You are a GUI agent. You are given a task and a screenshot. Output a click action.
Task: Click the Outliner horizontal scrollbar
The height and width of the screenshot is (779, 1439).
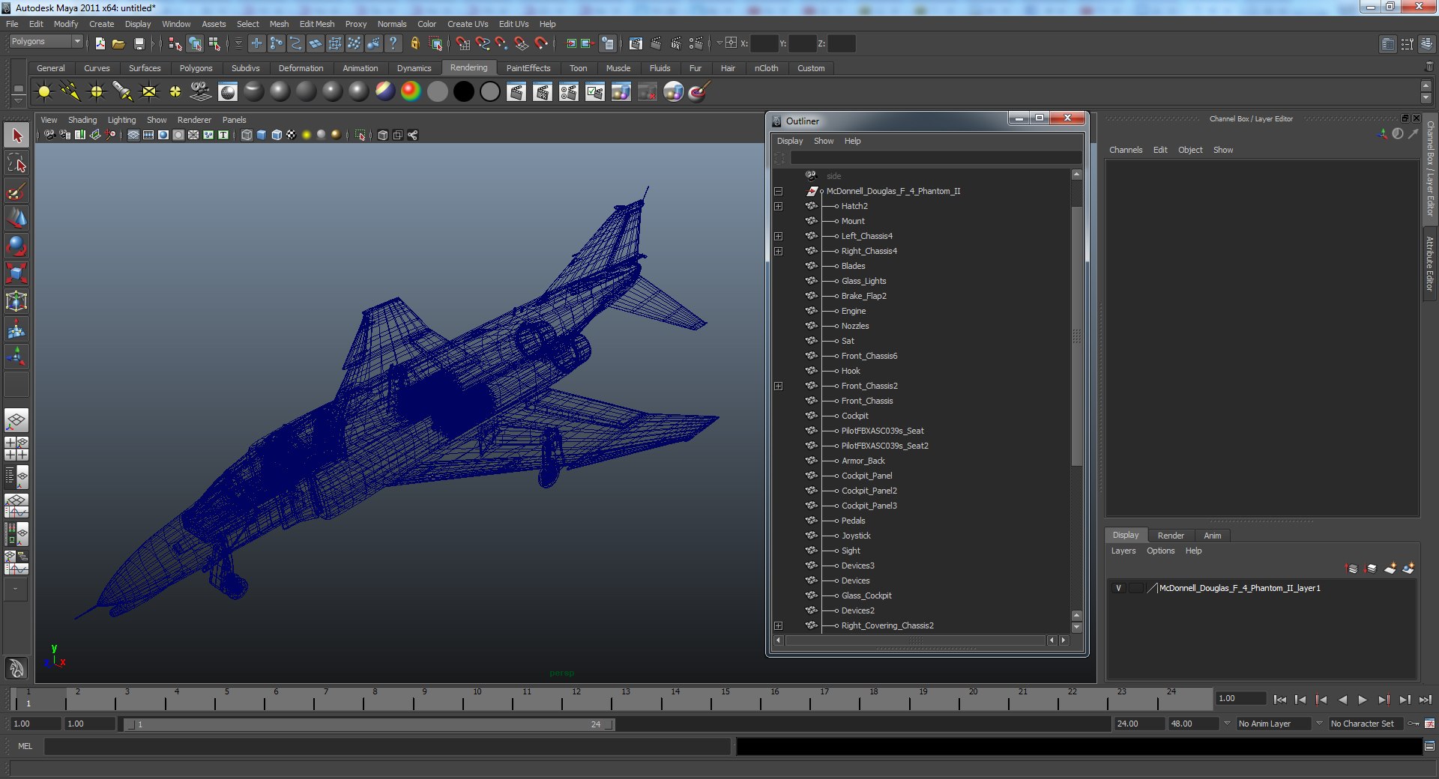click(916, 640)
